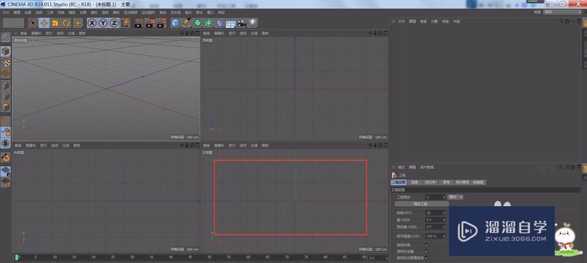Open the 帮助 menu
This screenshot has height=263, width=587.
point(221,12)
